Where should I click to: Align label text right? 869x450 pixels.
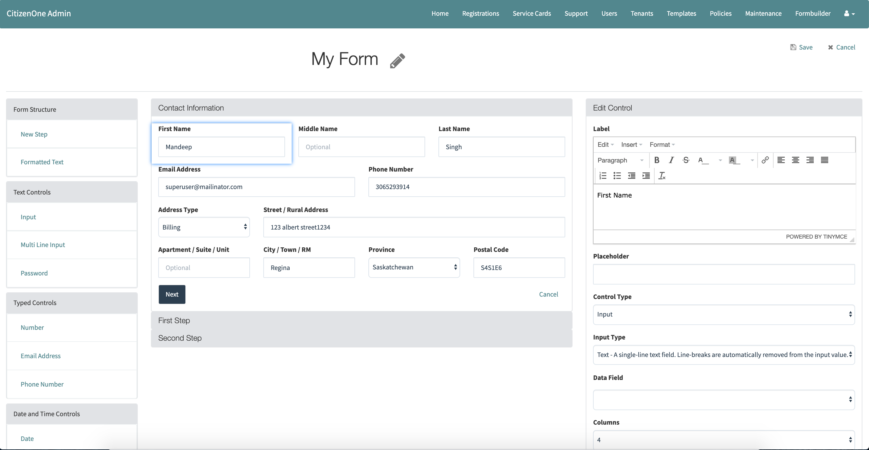pos(810,160)
